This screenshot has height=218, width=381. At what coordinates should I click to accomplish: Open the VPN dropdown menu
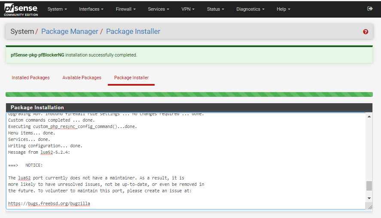188,9
